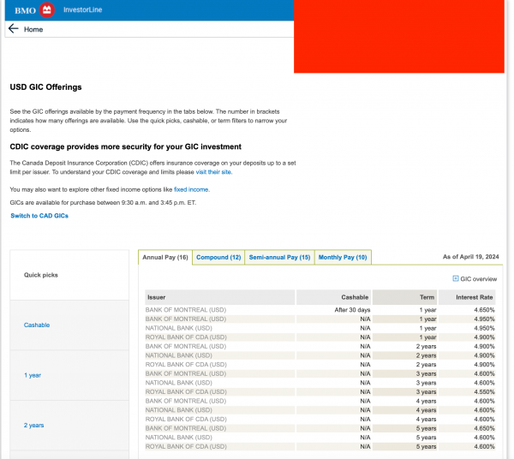Sort table by Term column header
The width and height of the screenshot is (514, 459).
coord(427,297)
